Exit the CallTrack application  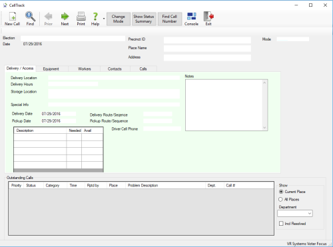pos(208,19)
